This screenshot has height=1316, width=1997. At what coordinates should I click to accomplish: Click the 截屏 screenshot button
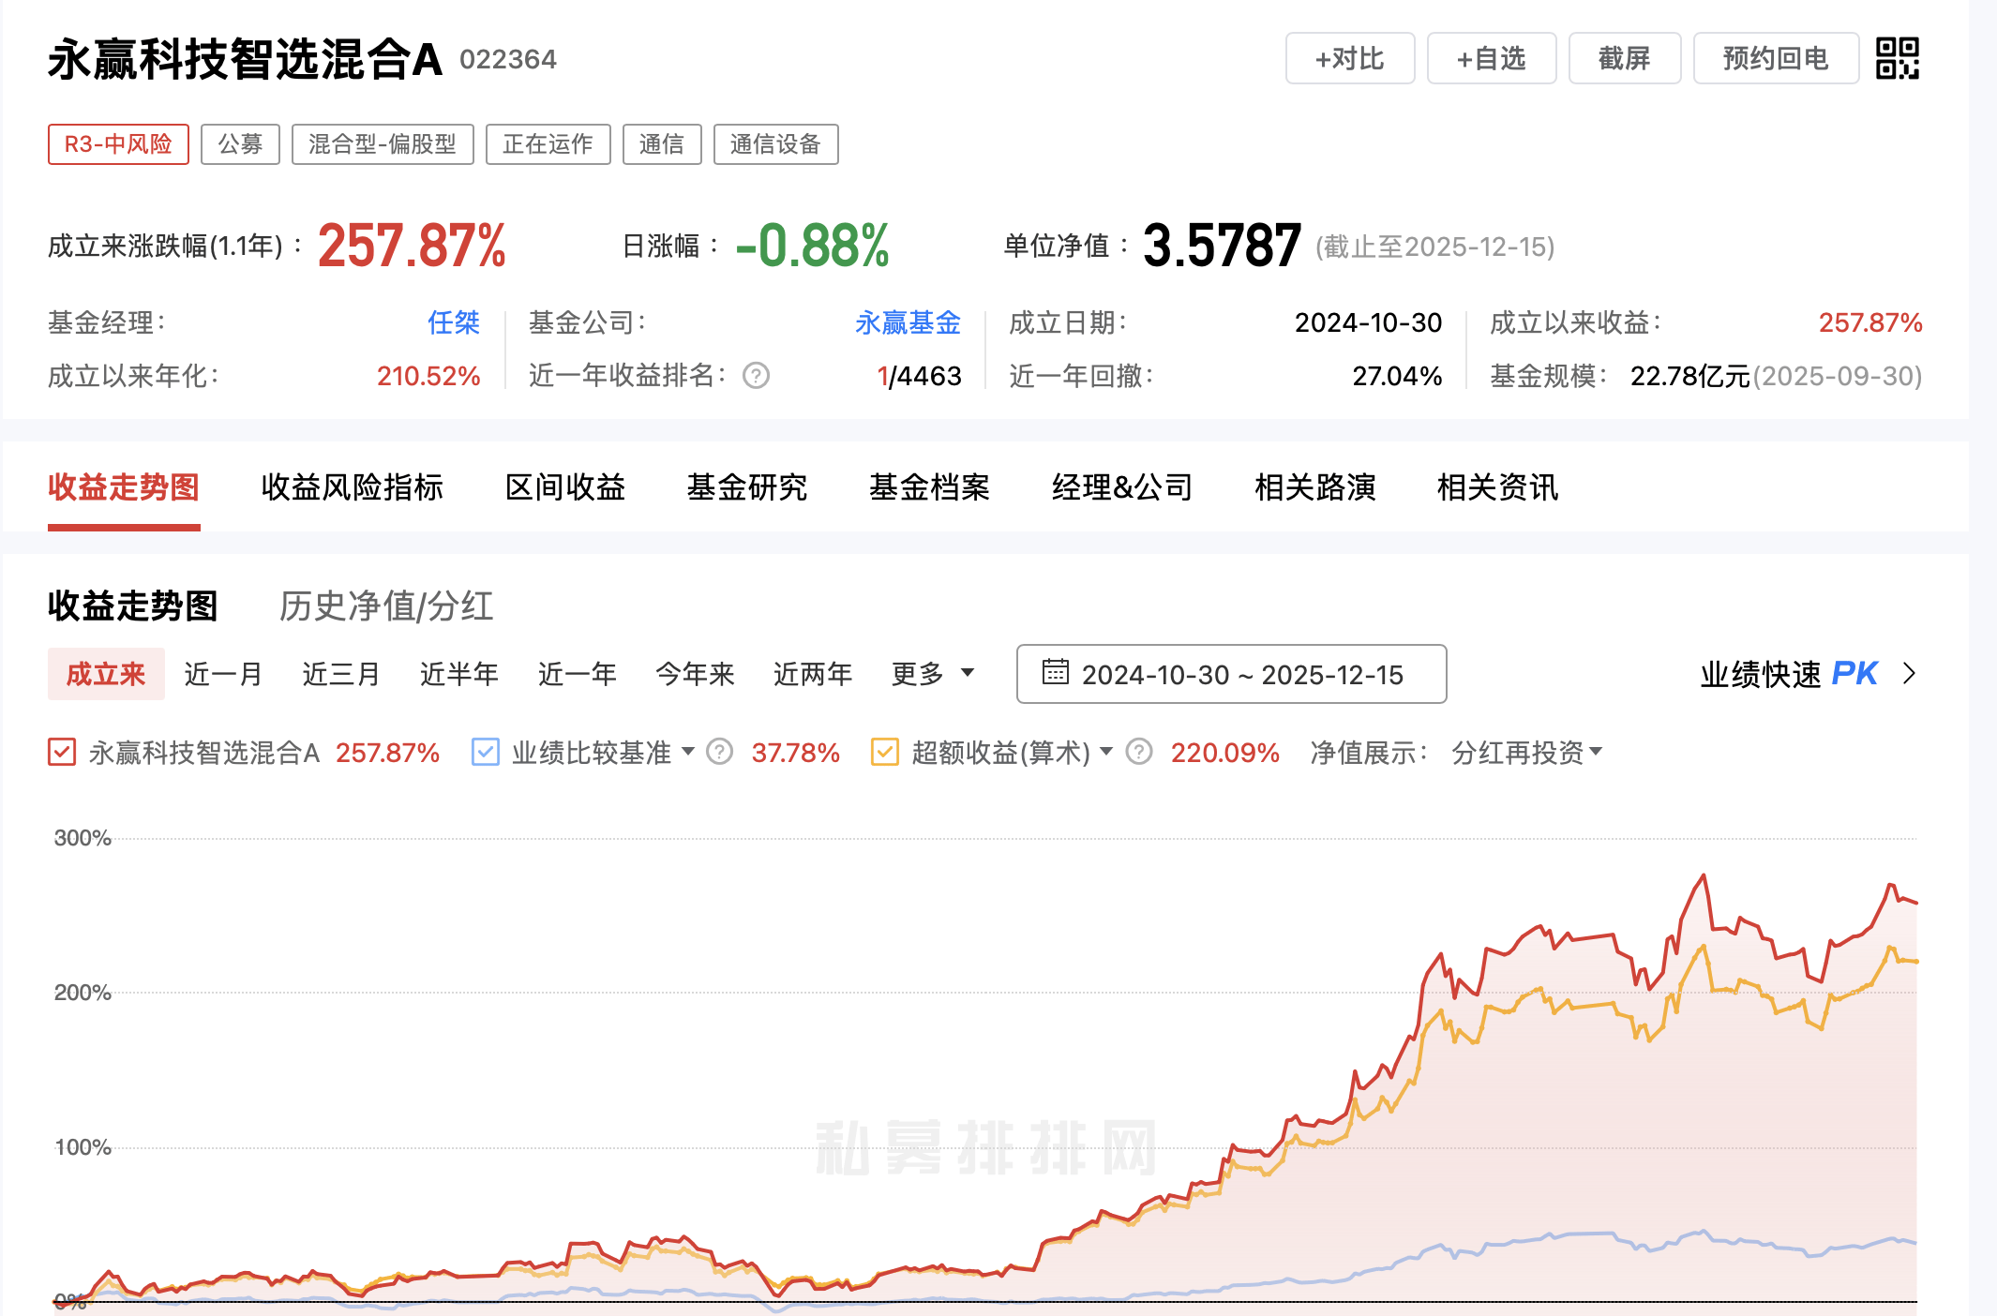pos(1624,58)
